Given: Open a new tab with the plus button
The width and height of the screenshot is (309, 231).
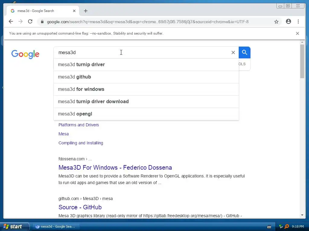Looking at the screenshot, I should tap(85, 11).
